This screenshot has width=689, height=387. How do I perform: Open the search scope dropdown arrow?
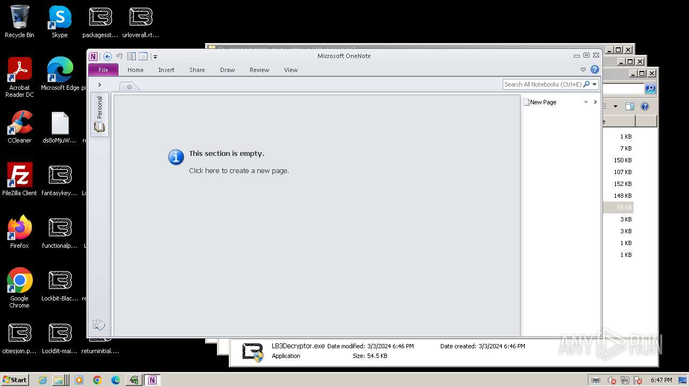595,84
